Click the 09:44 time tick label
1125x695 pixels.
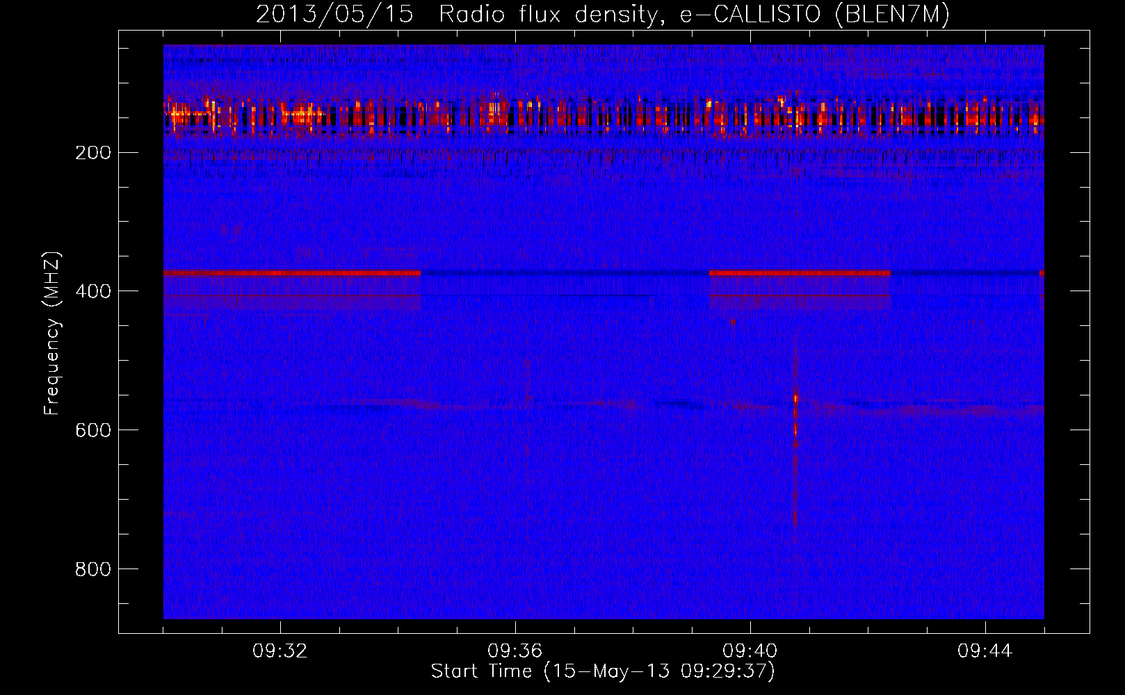(985, 651)
